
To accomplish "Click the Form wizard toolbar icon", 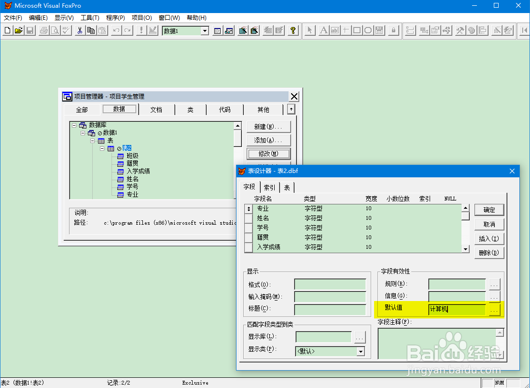I will click(243, 30).
